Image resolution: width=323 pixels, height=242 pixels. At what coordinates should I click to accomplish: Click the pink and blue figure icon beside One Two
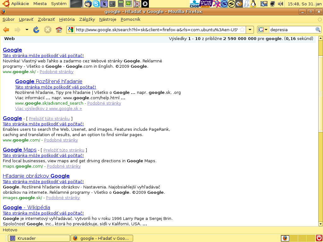coord(216,4)
